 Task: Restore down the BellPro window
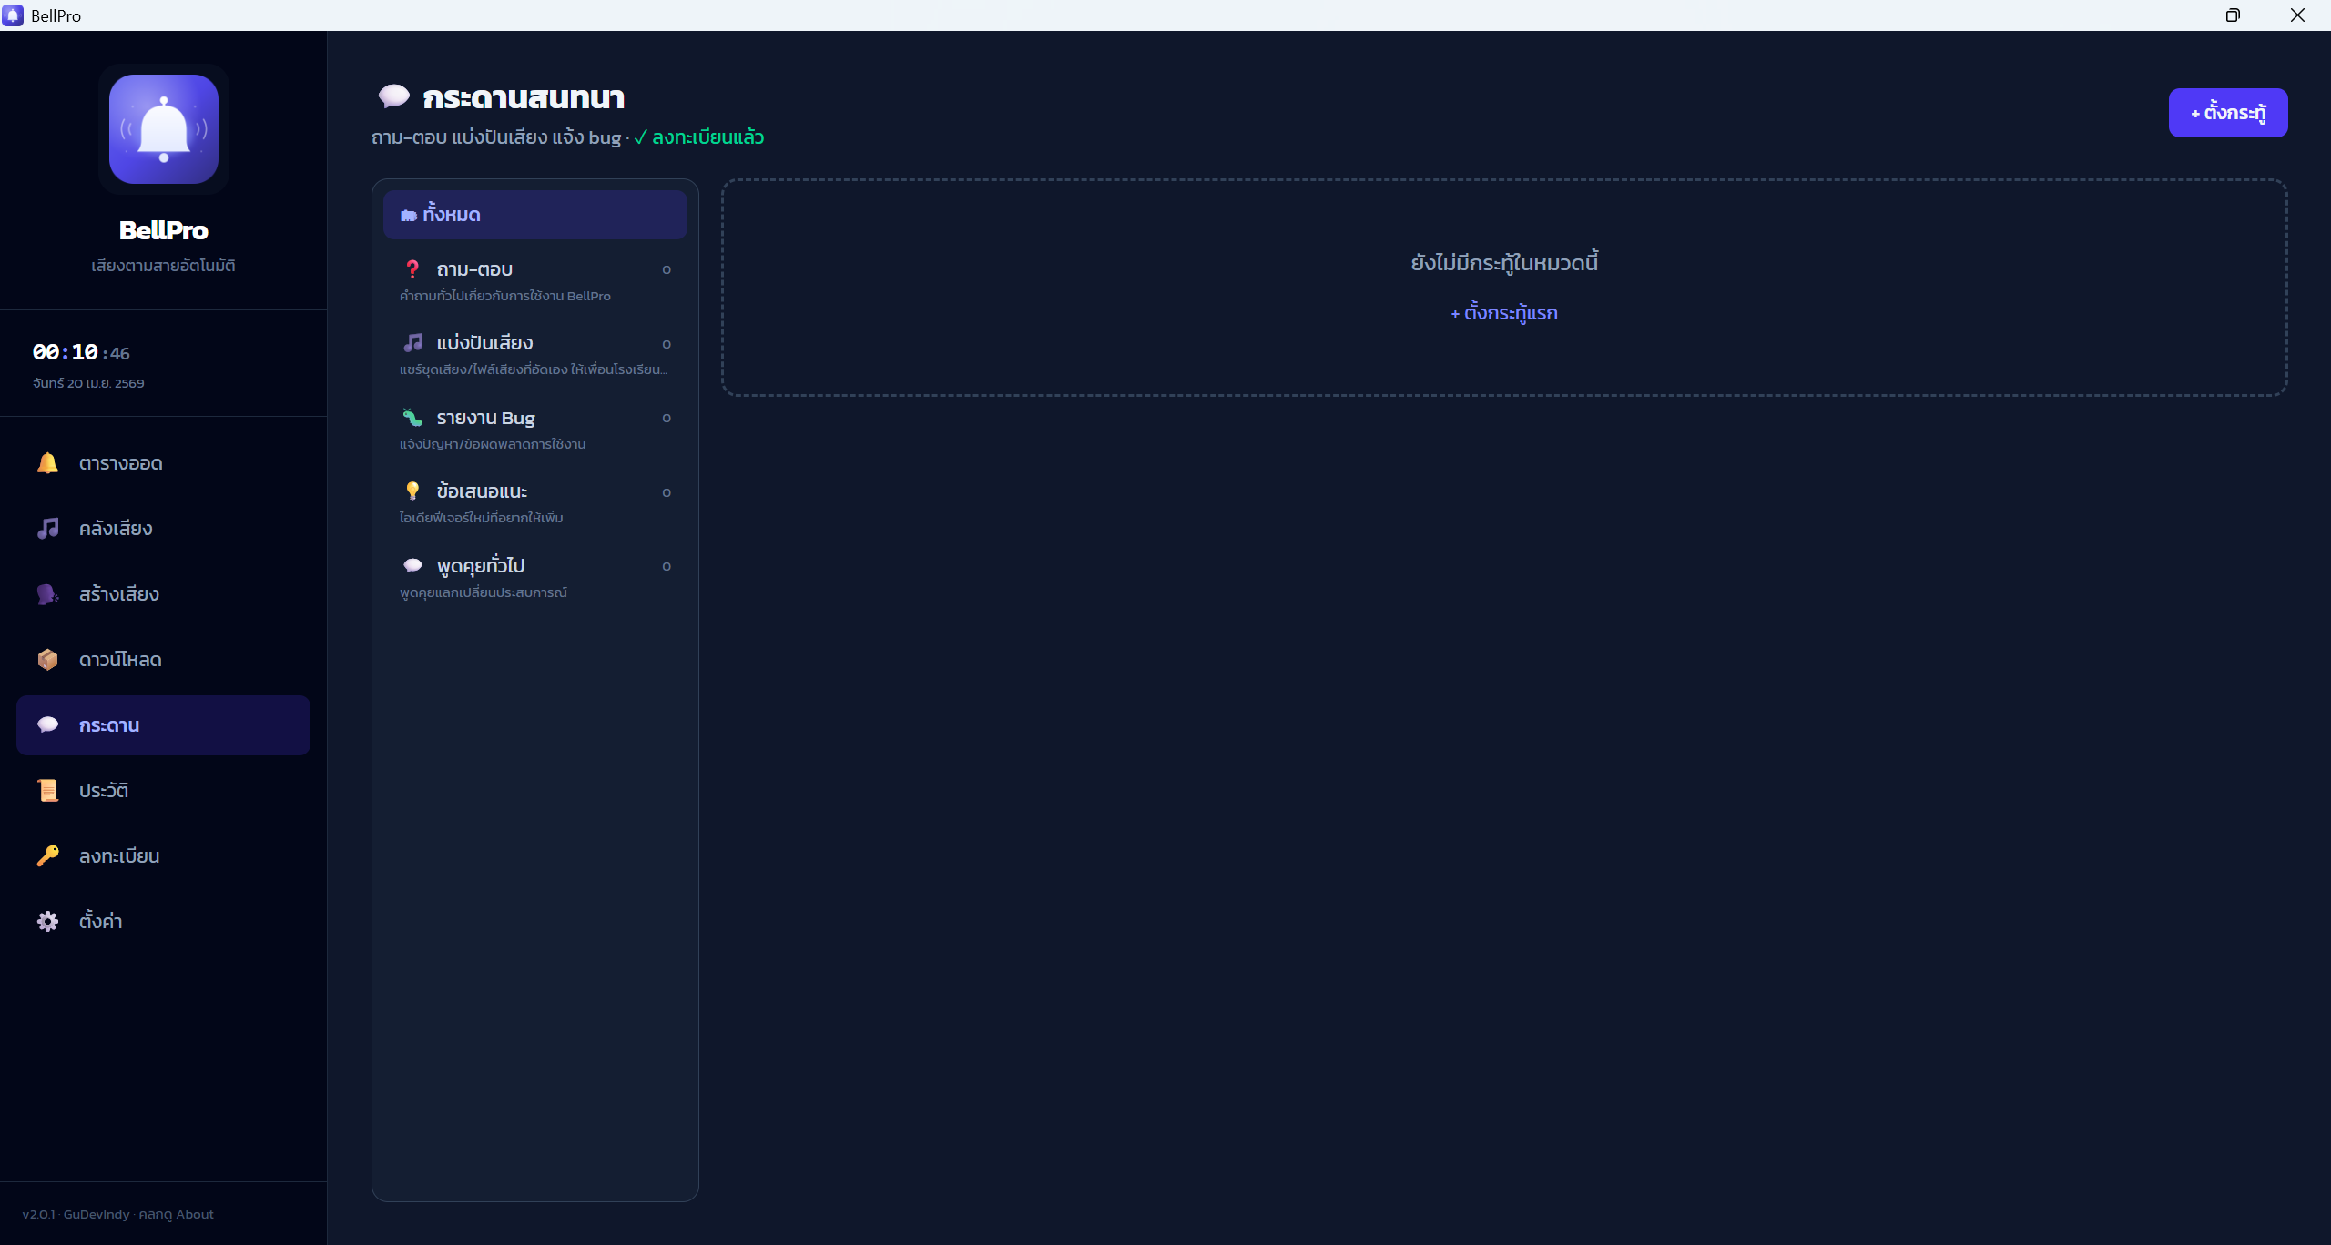[x=2233, y=15]
